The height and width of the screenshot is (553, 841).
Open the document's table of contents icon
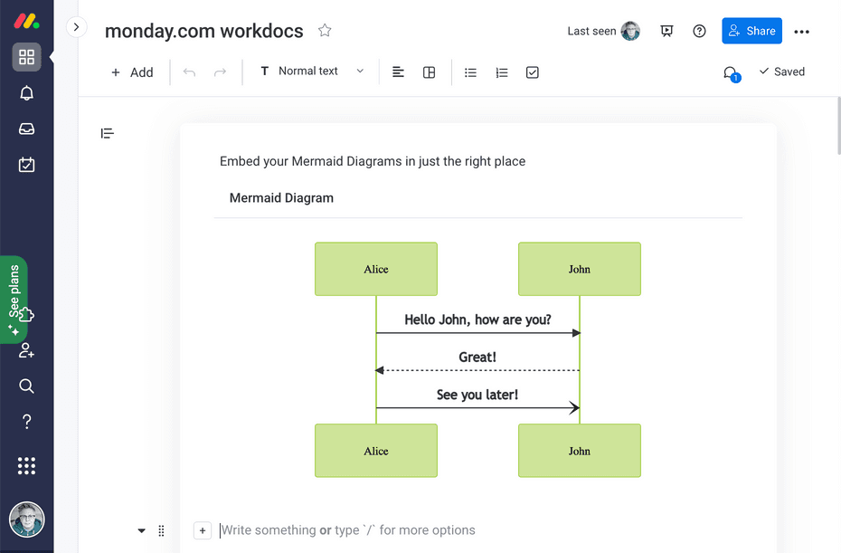click(x=107, y=132)
